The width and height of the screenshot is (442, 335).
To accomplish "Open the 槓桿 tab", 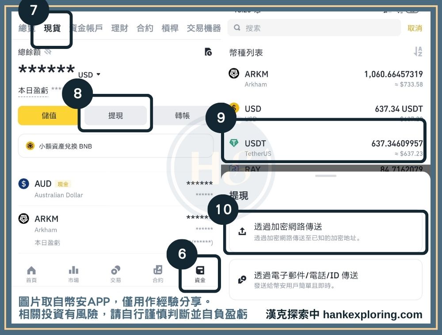I will pyautogui.click(x=170, y=28).
